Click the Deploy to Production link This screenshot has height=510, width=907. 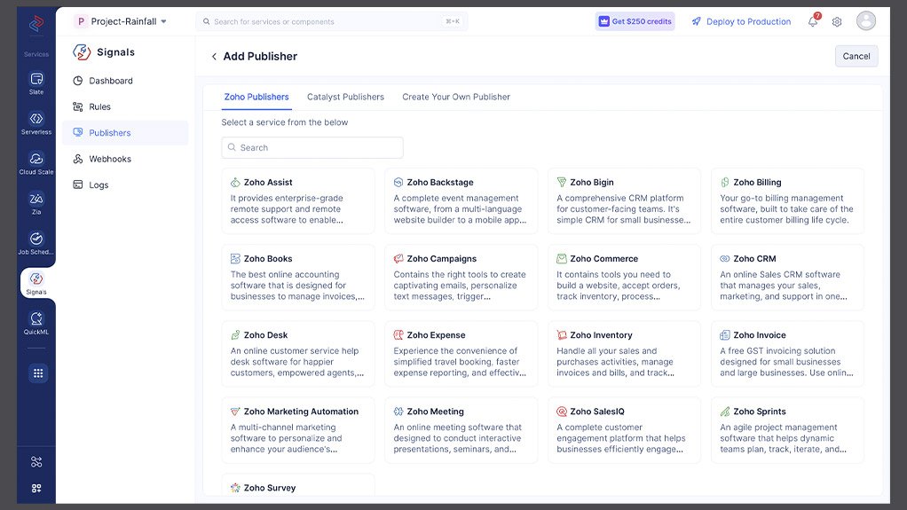coord(742,21)
